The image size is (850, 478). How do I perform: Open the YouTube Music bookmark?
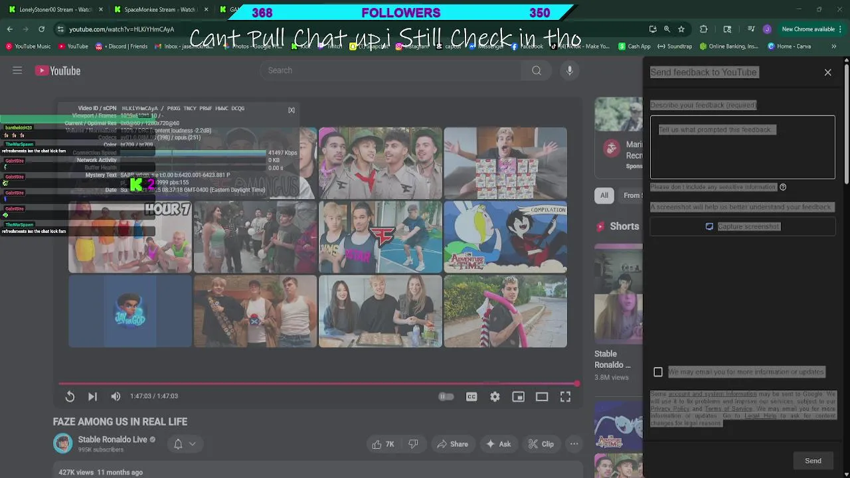(29, 46)
